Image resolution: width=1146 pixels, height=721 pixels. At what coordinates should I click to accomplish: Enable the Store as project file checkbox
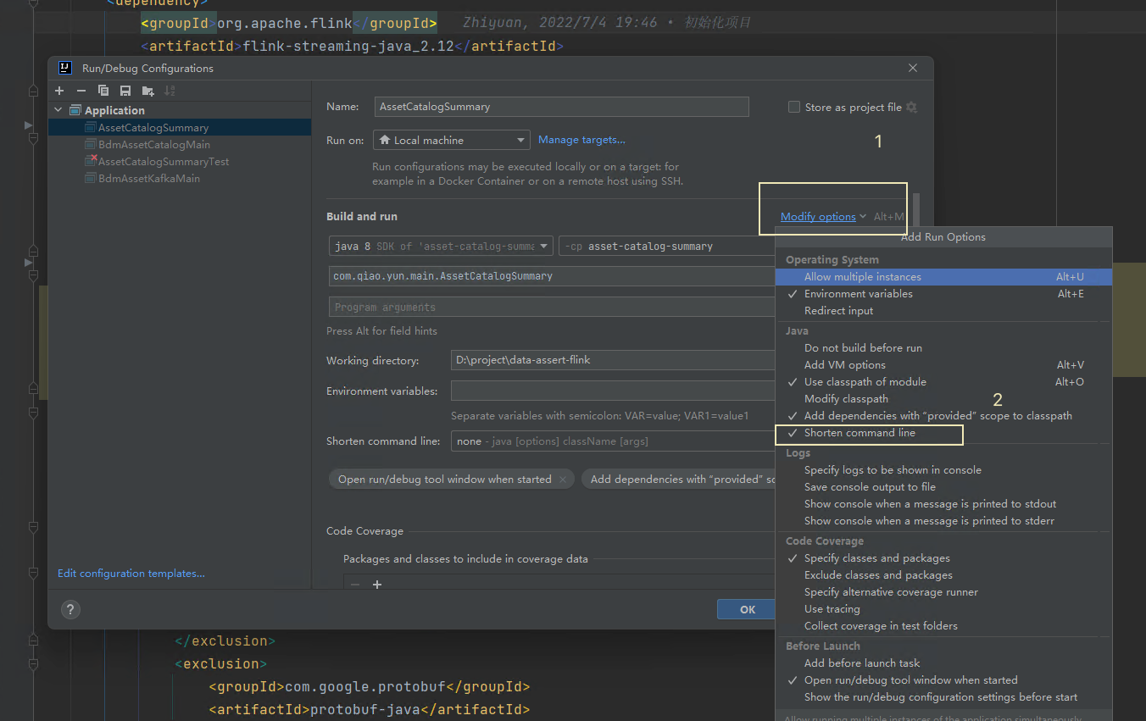coord(794,107)
